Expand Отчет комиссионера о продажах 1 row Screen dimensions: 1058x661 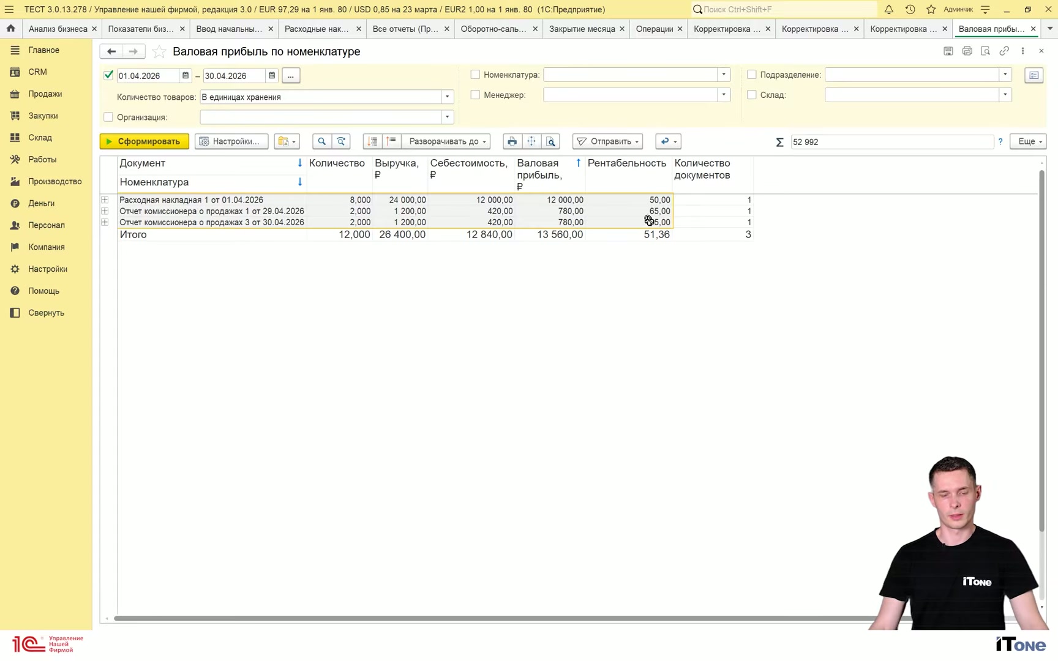105,211
